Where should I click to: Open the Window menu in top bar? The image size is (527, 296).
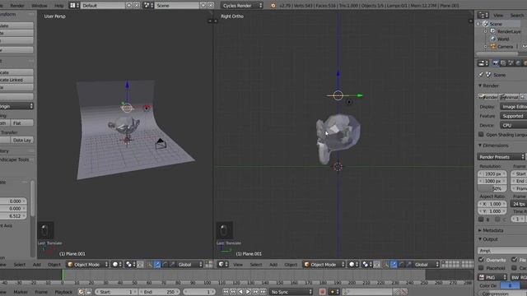40,6
